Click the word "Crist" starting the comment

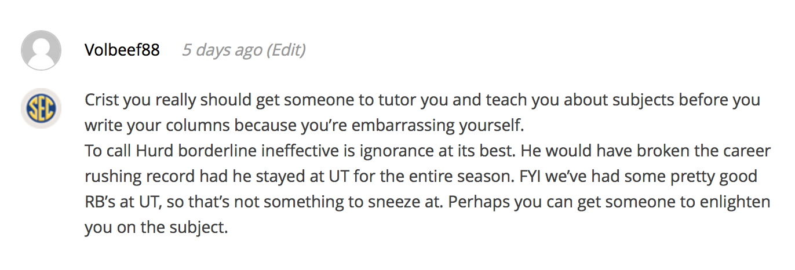(101, 100)
